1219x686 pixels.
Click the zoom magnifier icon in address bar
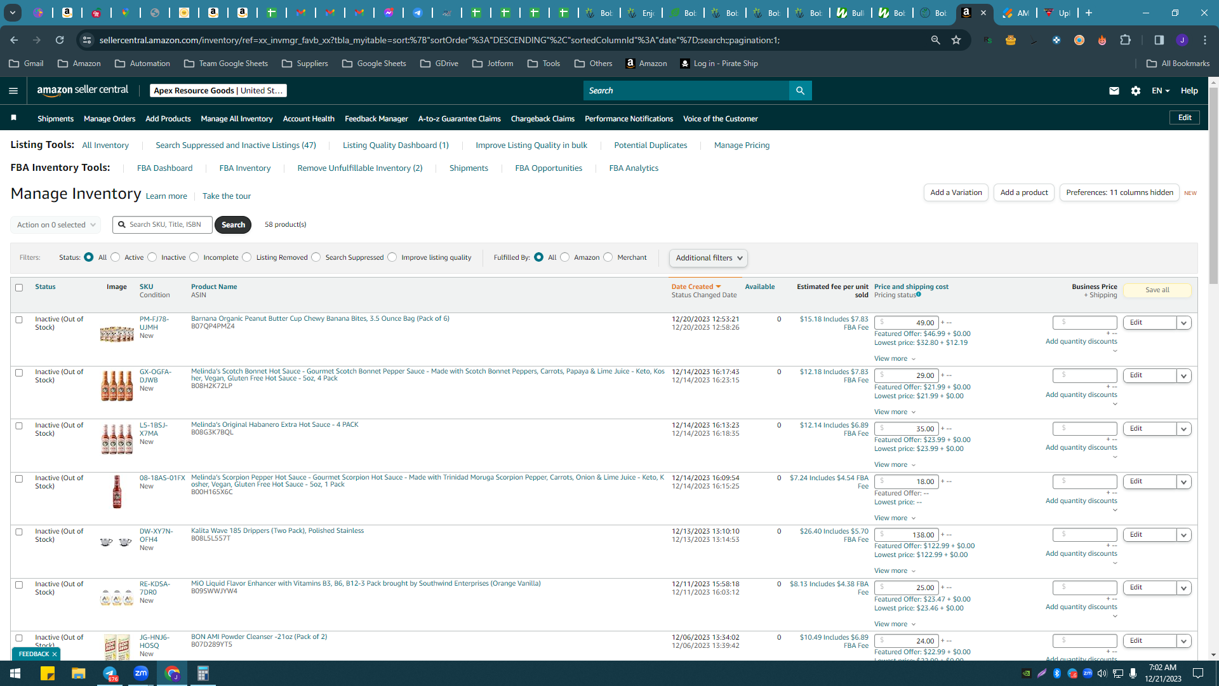click(x=935, y=40)
